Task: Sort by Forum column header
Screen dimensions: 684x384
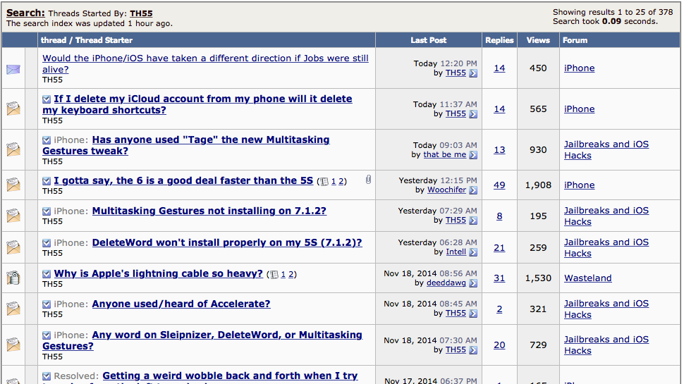Action: [575, 40]
